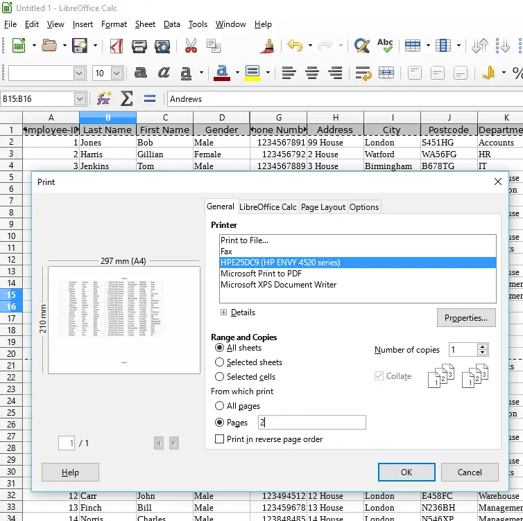The width and height of the screenshot is (523, 521).
Task: Select the Pages radio button
Action: coord(219,423)
